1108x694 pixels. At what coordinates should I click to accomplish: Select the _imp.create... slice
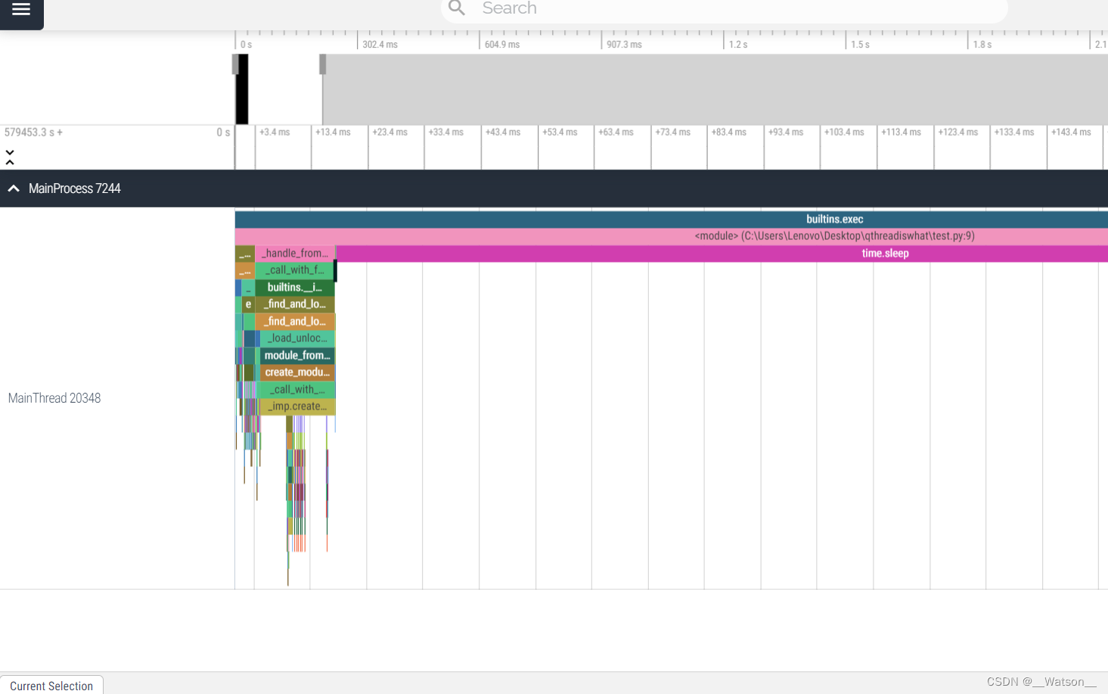pyautogui.click(x=297, y=406)
